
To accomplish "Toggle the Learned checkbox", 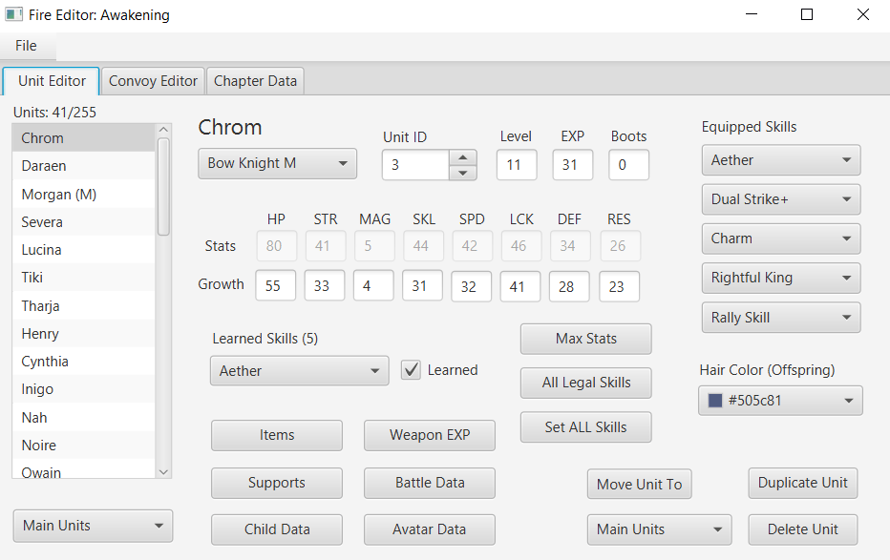I will point(412,370).
